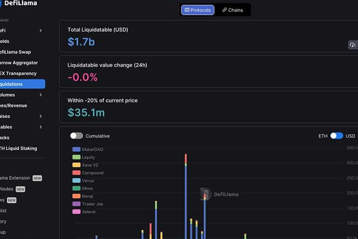
Task: Click the download cloud icon at right
Action: click(353, 45)
